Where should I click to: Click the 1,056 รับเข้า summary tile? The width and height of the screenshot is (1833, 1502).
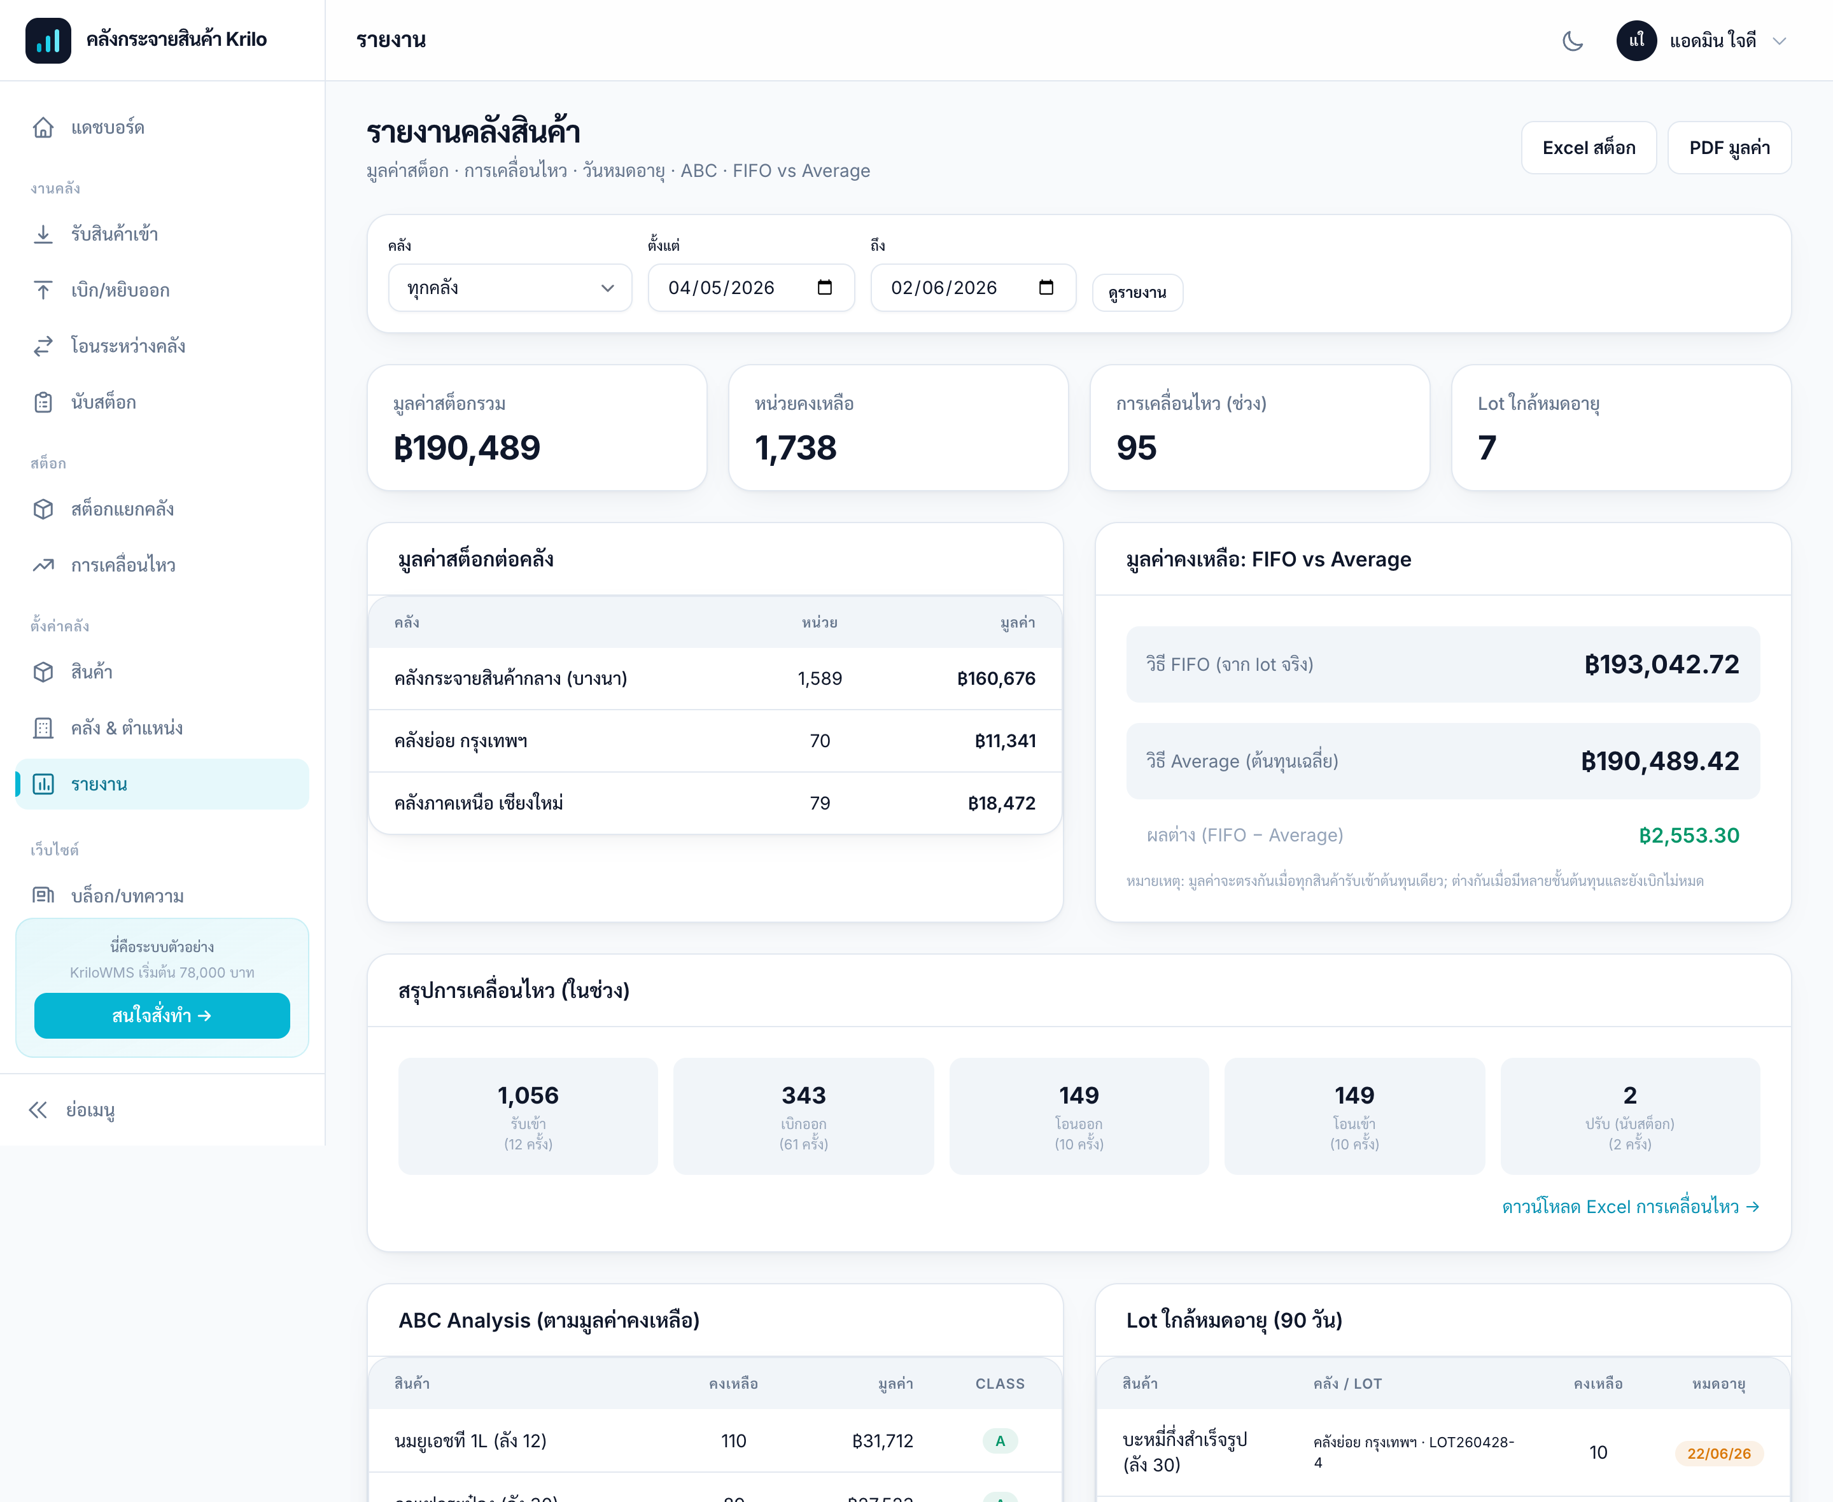point(528,1116)
